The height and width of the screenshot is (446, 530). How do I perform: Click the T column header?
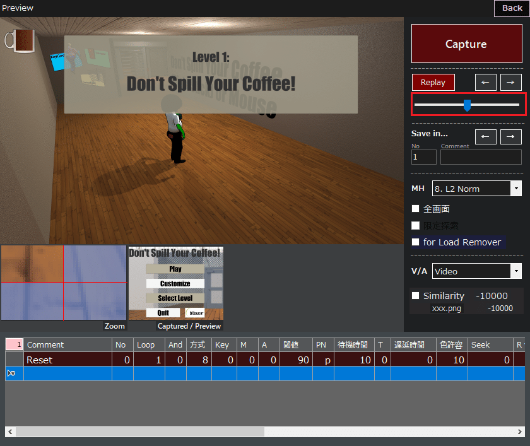click(382, 344)
